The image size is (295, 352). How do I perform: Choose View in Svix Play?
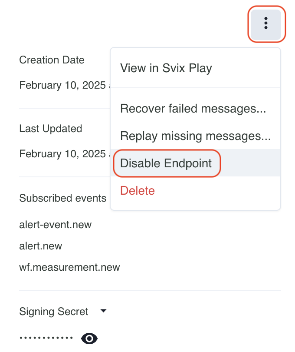pyautogui.click(x=166, y=68)
